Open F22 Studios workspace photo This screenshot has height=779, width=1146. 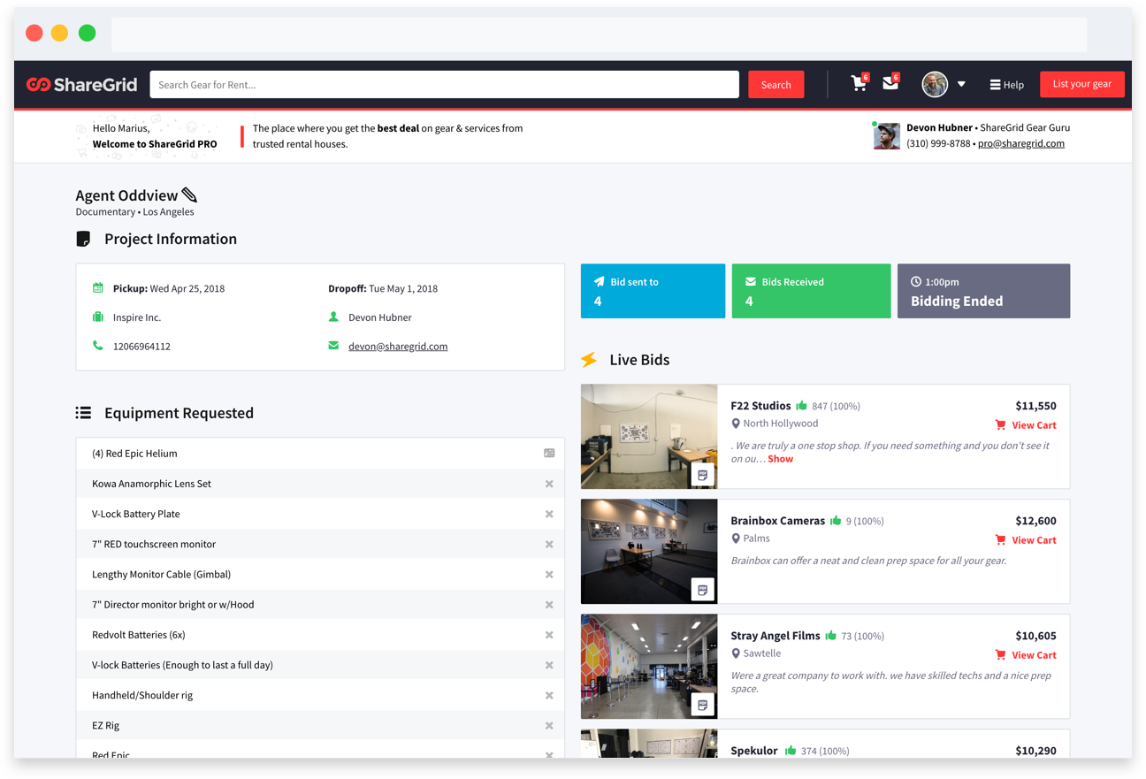pos(649,437)
